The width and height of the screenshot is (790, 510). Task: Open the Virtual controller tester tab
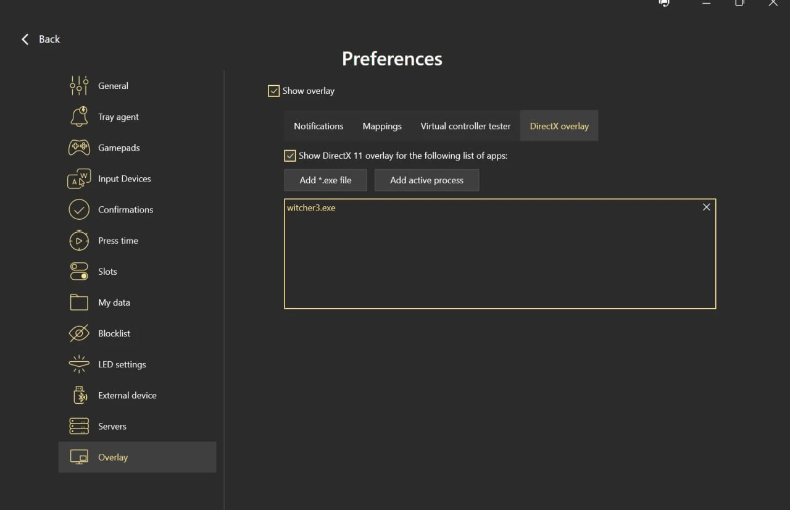pos(465,126)
